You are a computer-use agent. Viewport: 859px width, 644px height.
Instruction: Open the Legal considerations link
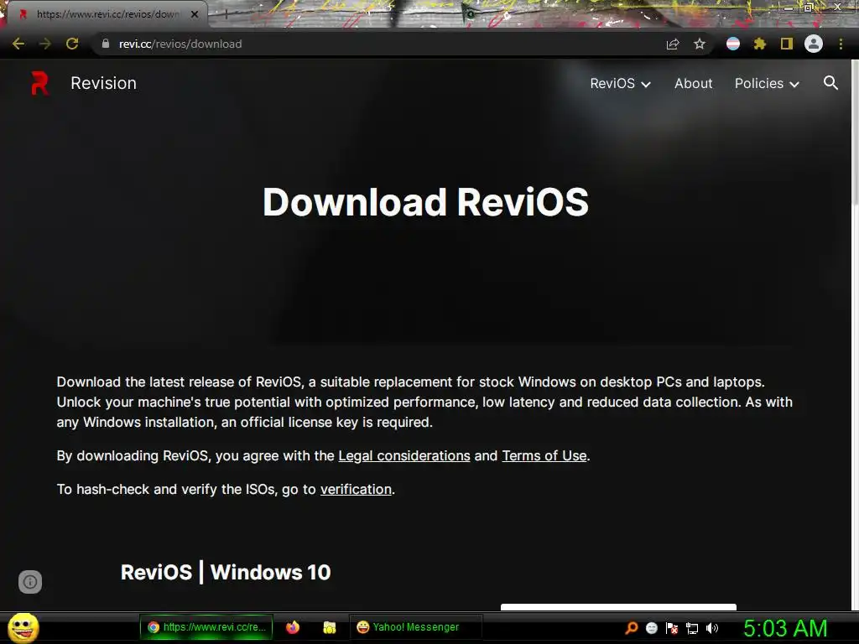click(404, 455)
